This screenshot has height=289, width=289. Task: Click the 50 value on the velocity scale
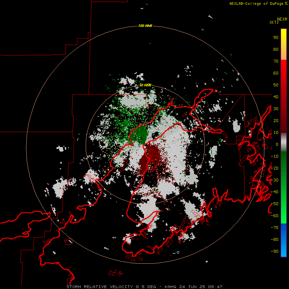276,85
